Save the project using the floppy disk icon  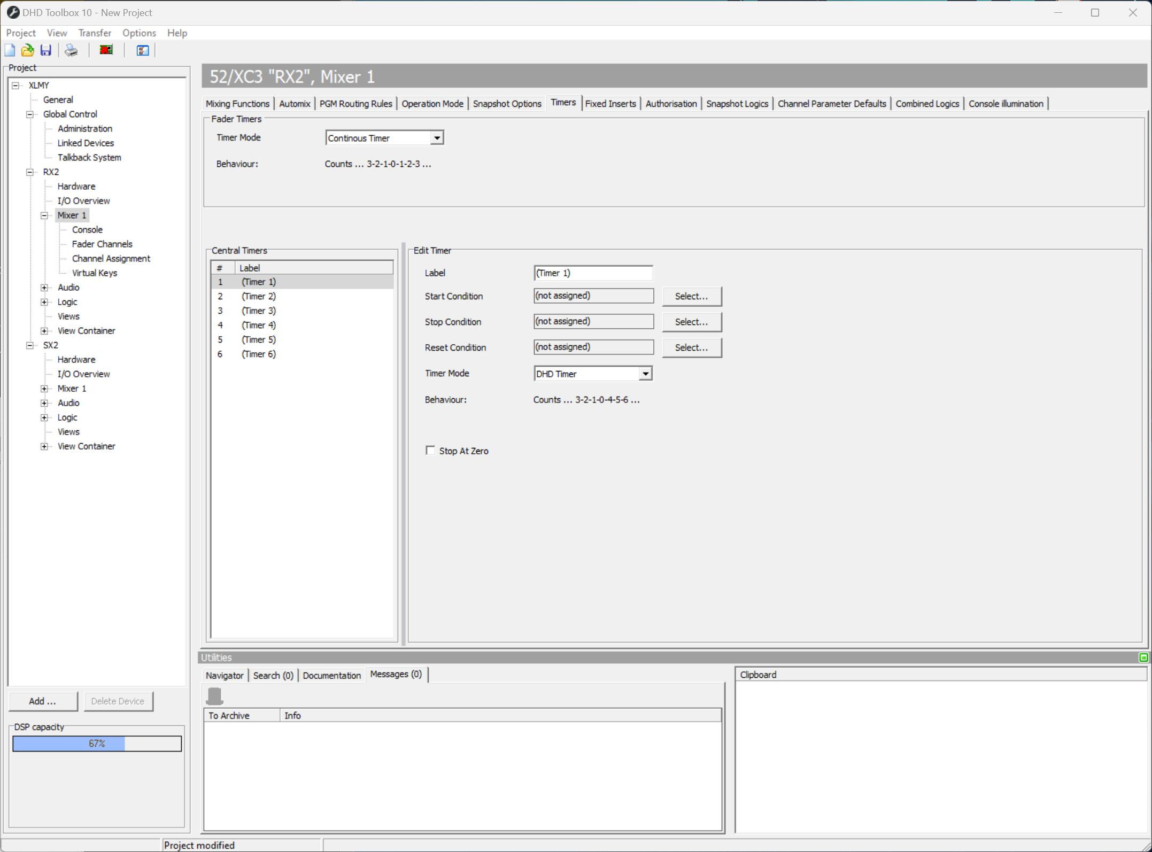pyautogui.click(x=46, y=50)
